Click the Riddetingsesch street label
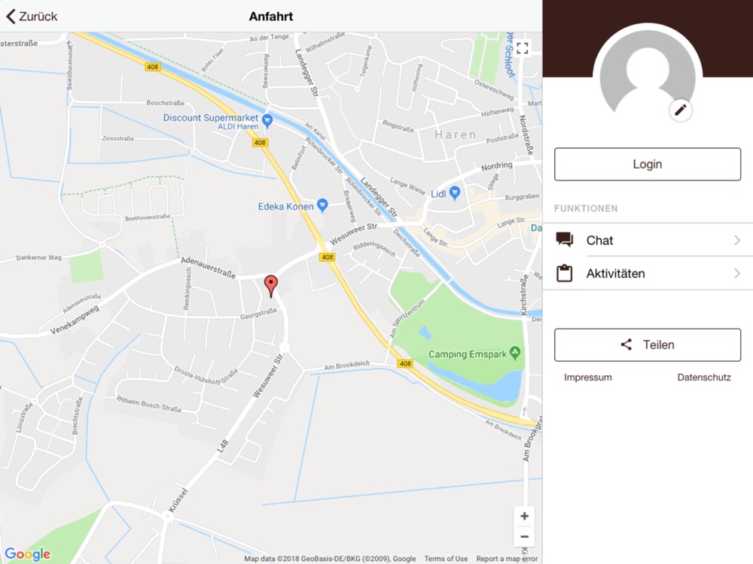Viewport: 753px width, 564px height. pos(374,248)
